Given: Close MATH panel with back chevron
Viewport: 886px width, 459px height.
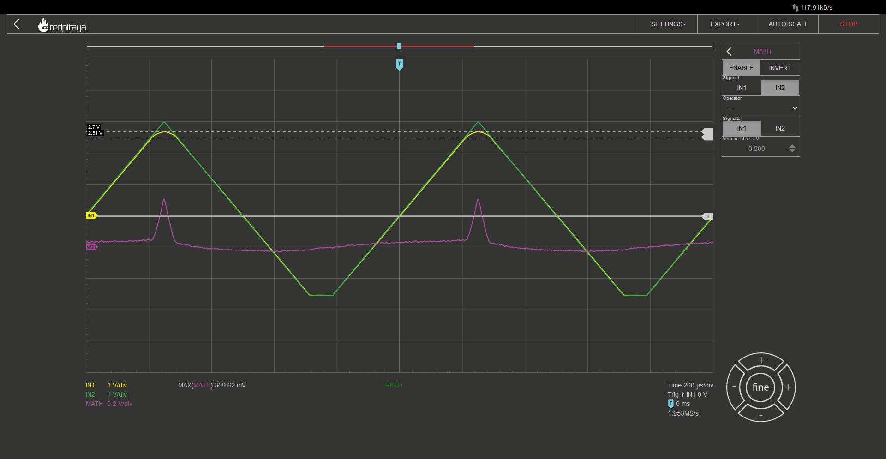Looking at the screenshot, I should click(730, 51).
